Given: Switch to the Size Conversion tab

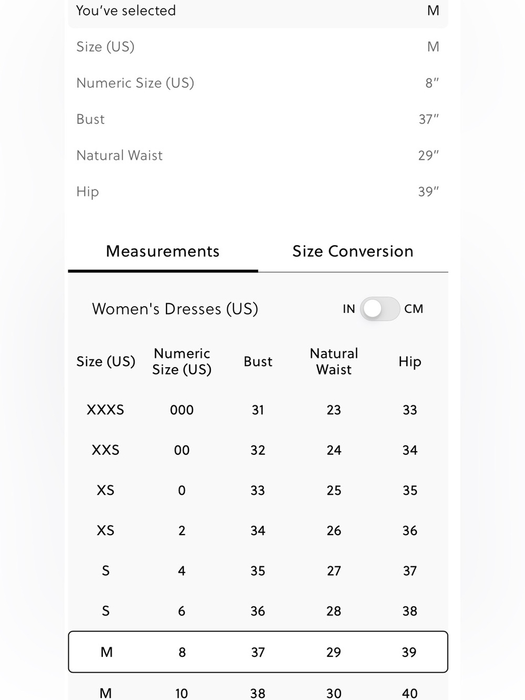Looking at the screenshot, I should (353, 252).
